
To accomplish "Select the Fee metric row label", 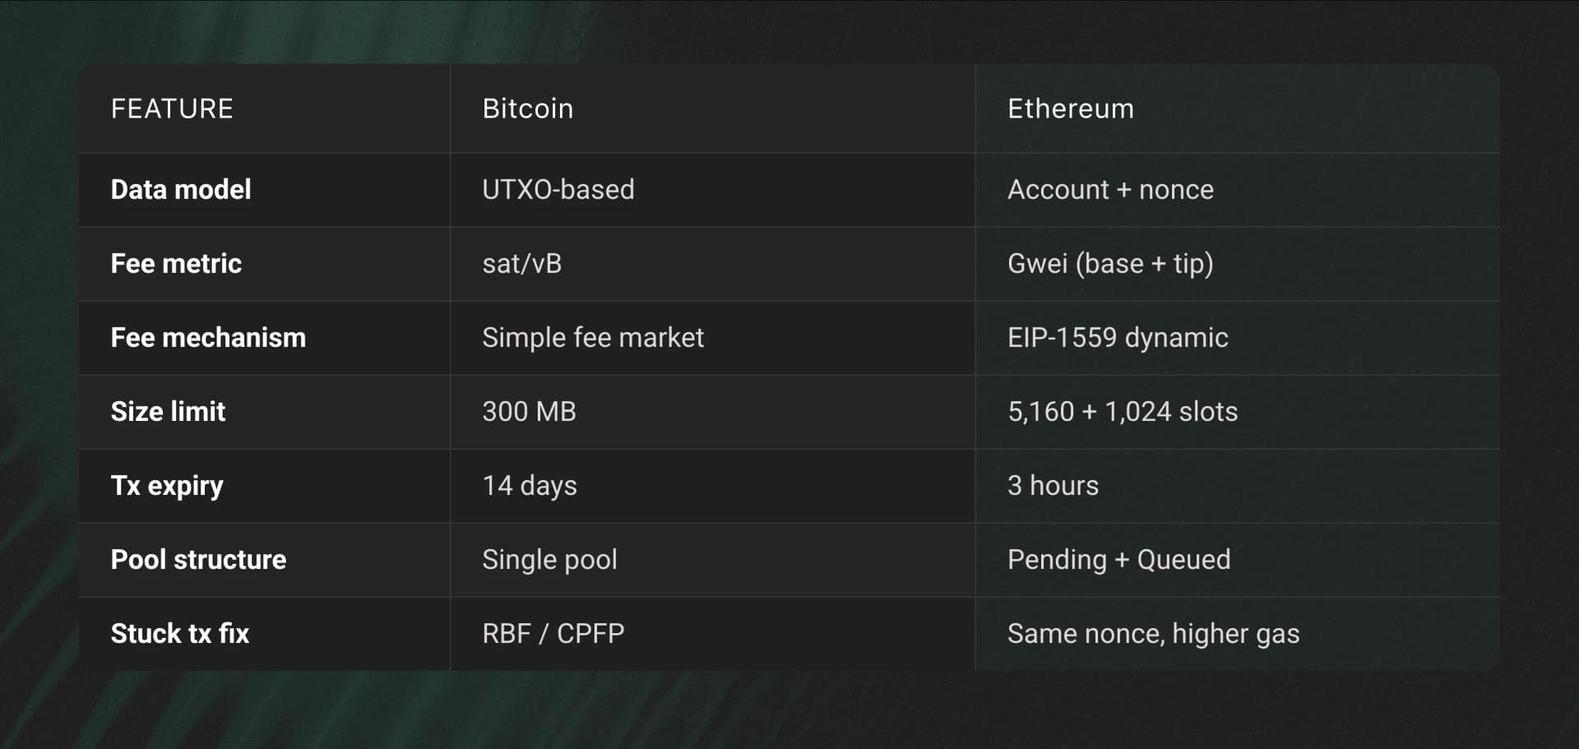I will tap(176, 264).
